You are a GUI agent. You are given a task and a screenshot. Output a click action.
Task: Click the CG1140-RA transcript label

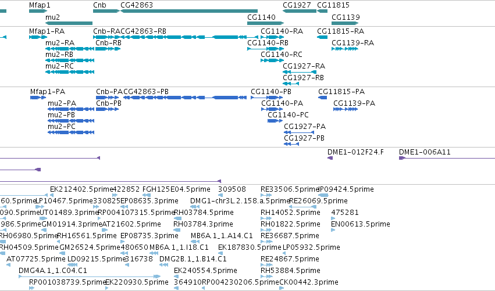(282, 31)
